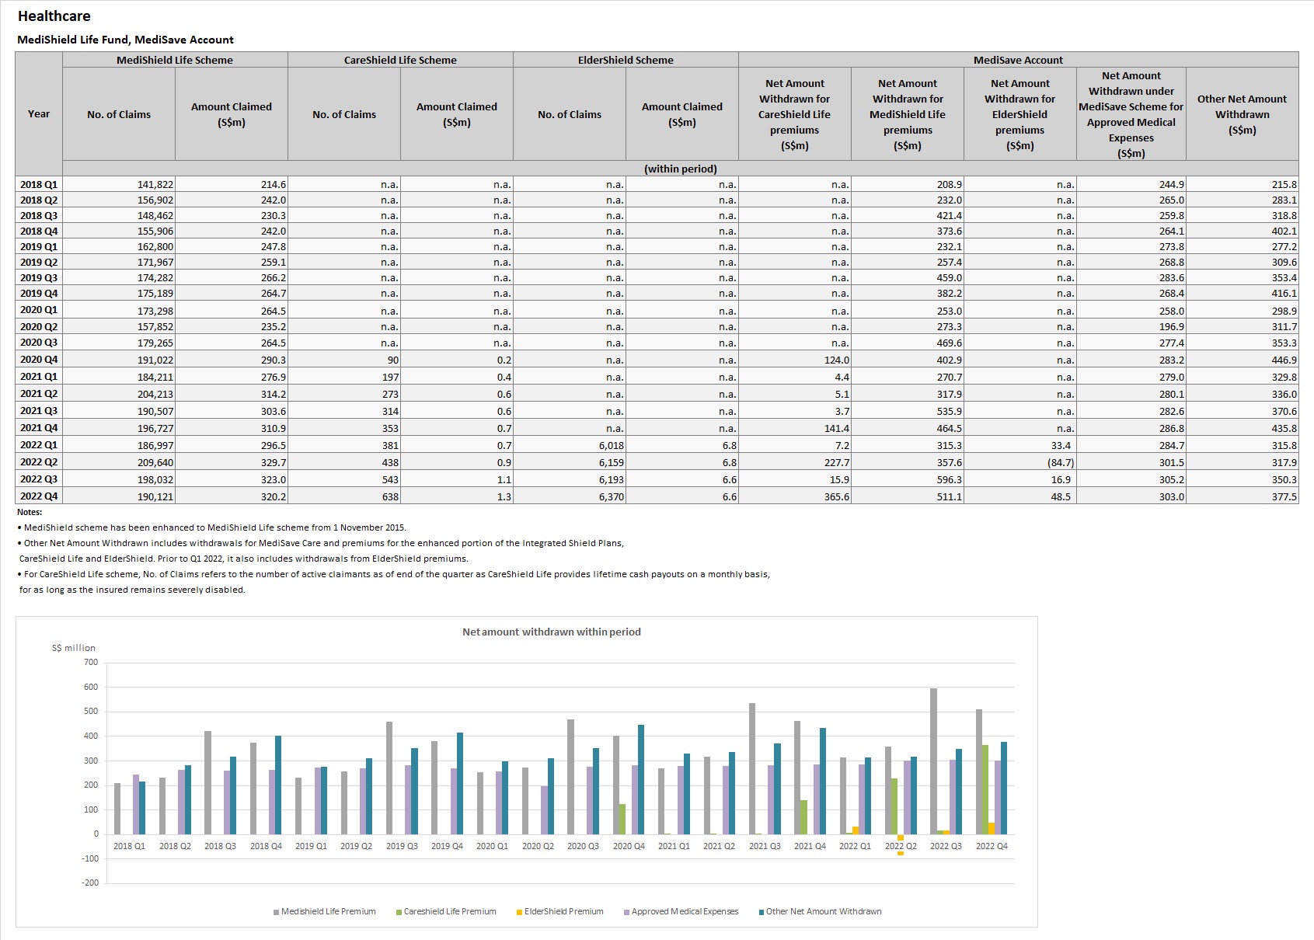
Task: Click Careshield Life Premium legend entry
Action: coord(446,911)
